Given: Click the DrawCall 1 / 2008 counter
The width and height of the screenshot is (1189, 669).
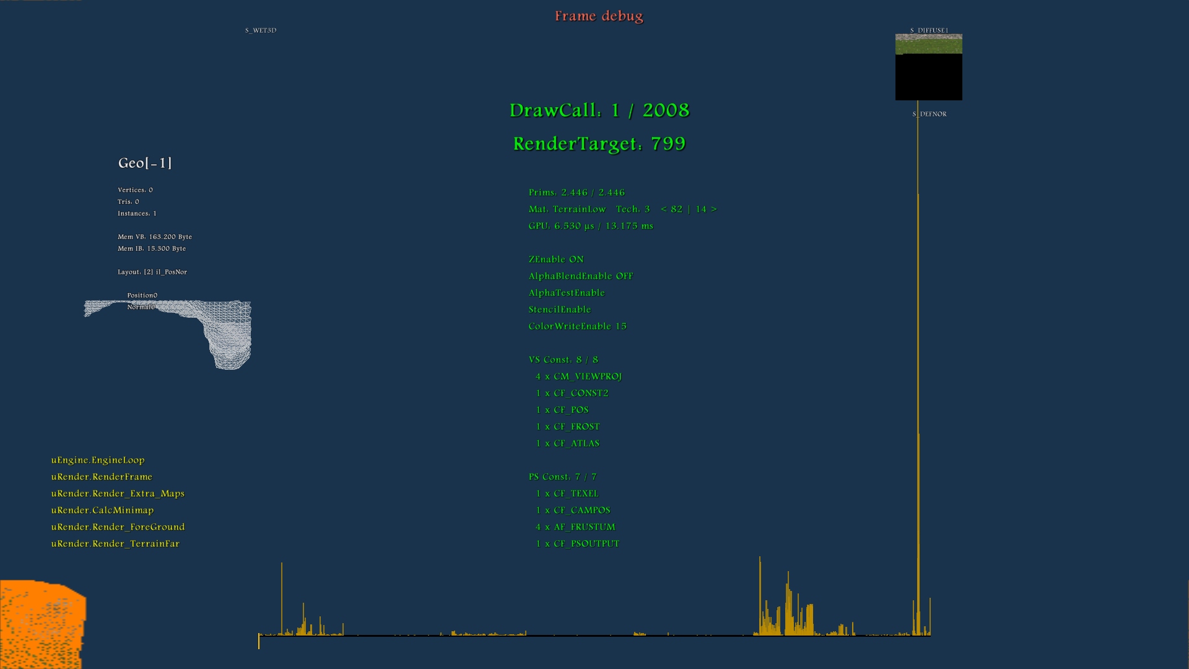Looking at the screenshot, I should click(599, 110).
